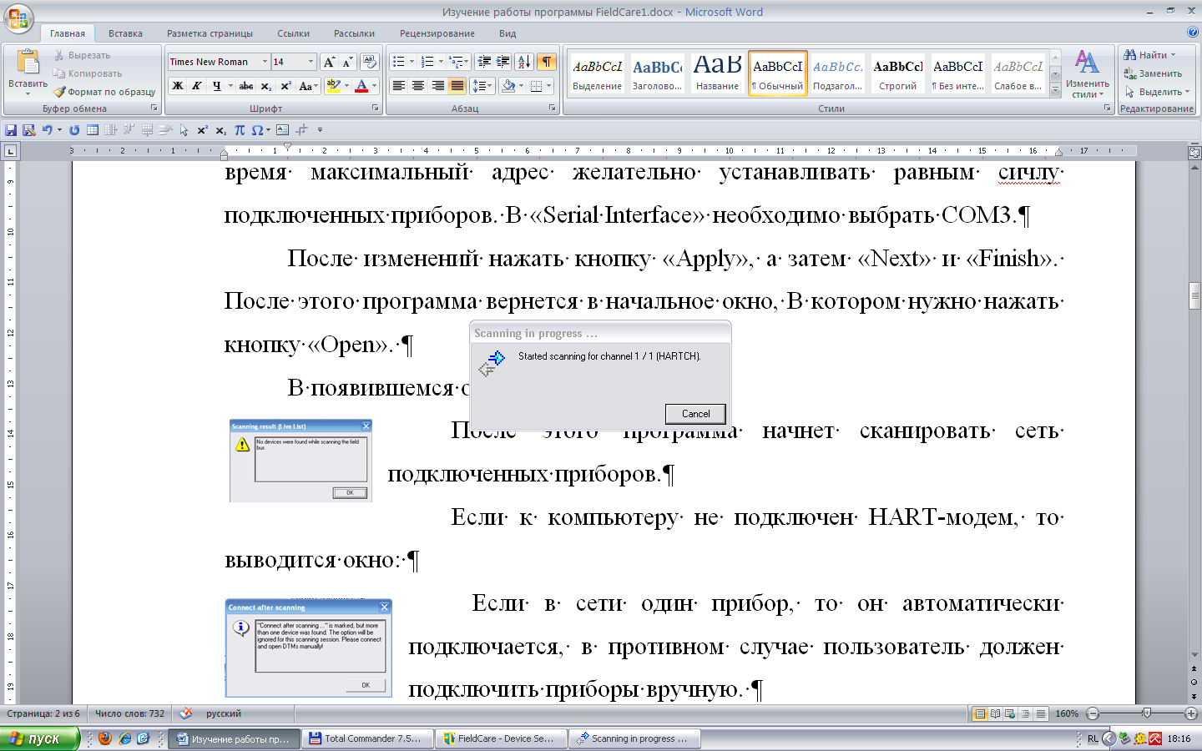Insert equation with the Pi icon
This screenshot has height=751, width=1202.
coord(240,130)
